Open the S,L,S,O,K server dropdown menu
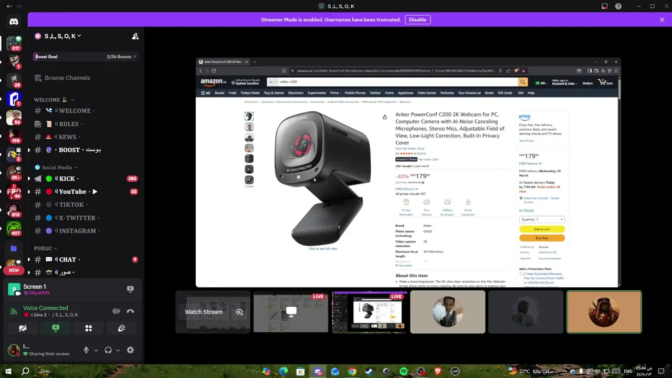The image size is (672, 378). 58,36
